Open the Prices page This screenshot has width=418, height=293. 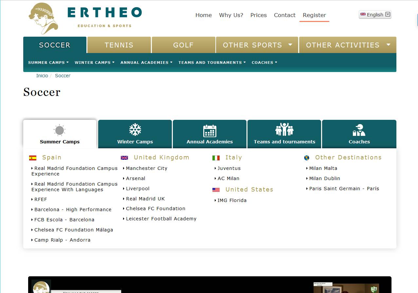(259, 15)
